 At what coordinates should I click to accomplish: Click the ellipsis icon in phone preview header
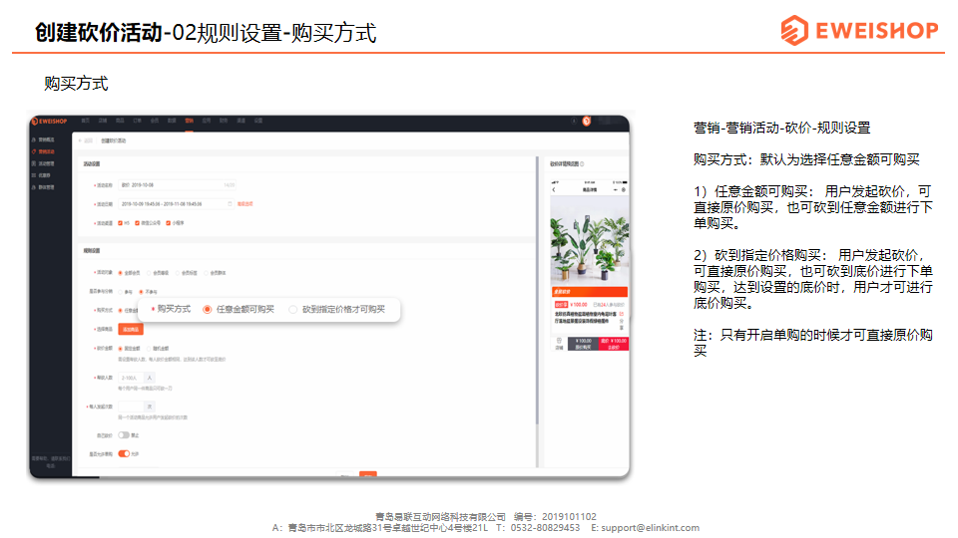coord(616,189)
